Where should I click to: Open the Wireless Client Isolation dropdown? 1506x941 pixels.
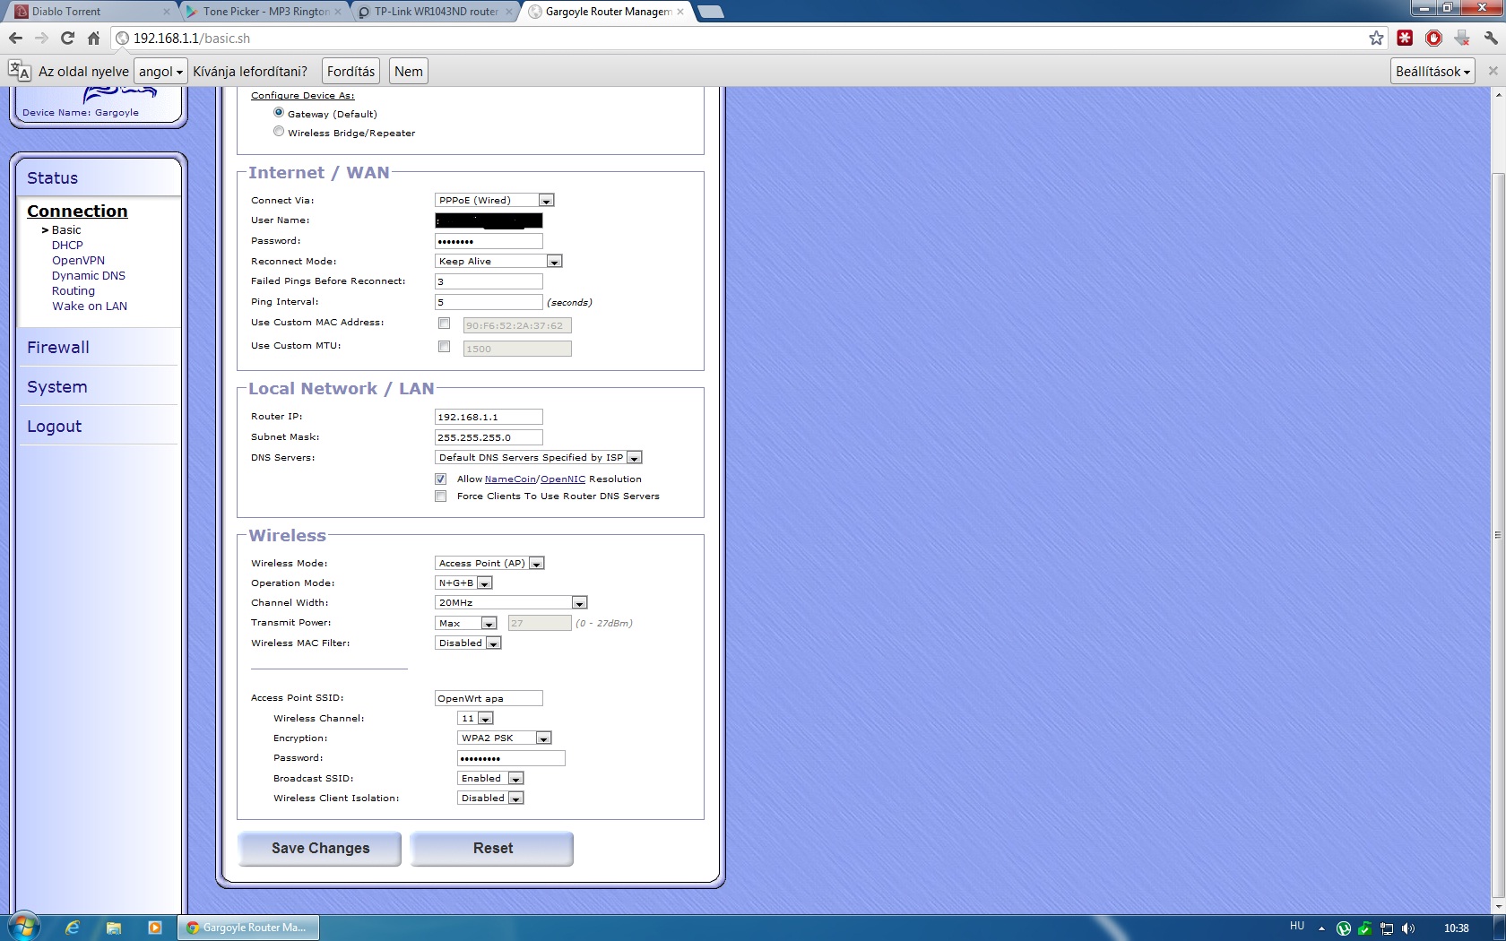click(490, 798)
